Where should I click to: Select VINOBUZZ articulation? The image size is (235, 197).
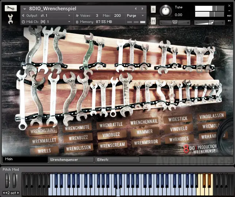click(111, 135)
